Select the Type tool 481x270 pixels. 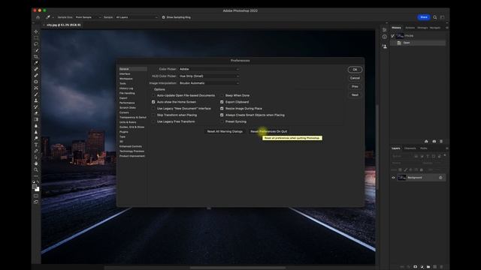(36, 145)
